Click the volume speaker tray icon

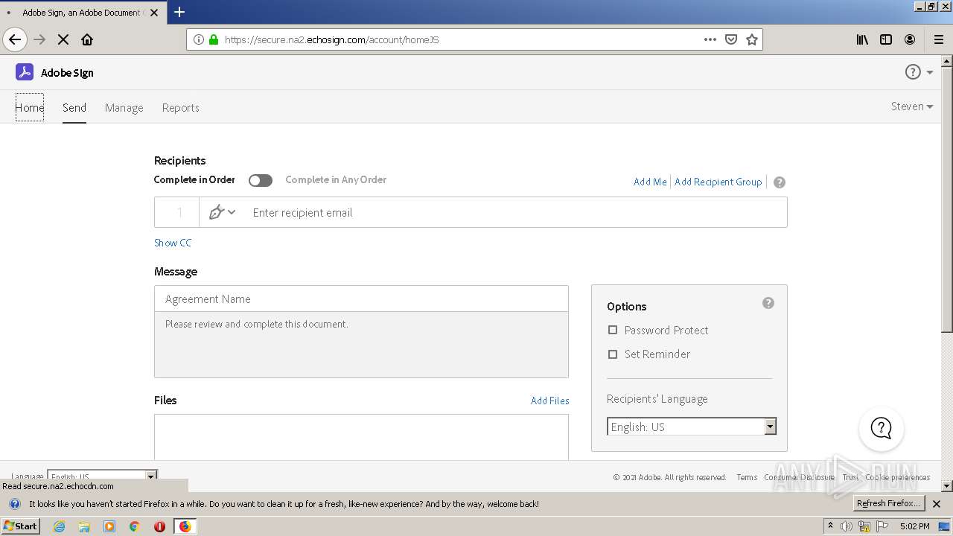[x=846, y=526]
